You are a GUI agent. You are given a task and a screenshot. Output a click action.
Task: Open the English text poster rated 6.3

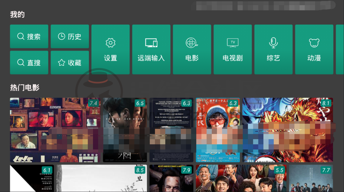[171, 130]
